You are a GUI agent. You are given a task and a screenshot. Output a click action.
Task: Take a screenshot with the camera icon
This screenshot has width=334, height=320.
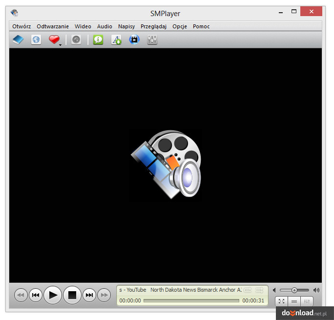(76, 40)
